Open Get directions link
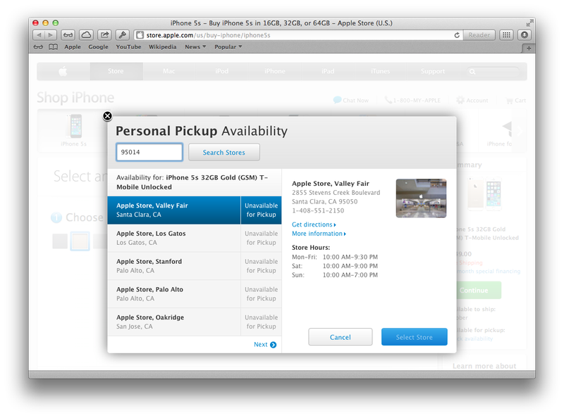This screenshot has width=564, height=418. point(314,224)
